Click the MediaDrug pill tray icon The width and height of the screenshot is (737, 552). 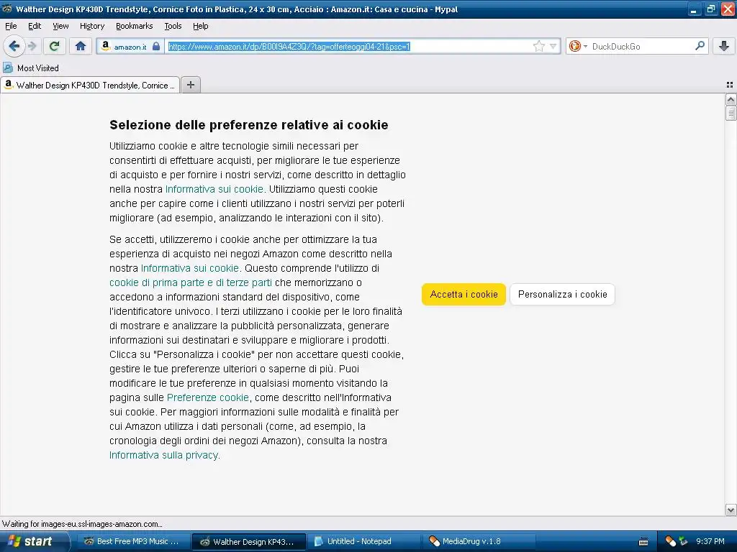670,541
